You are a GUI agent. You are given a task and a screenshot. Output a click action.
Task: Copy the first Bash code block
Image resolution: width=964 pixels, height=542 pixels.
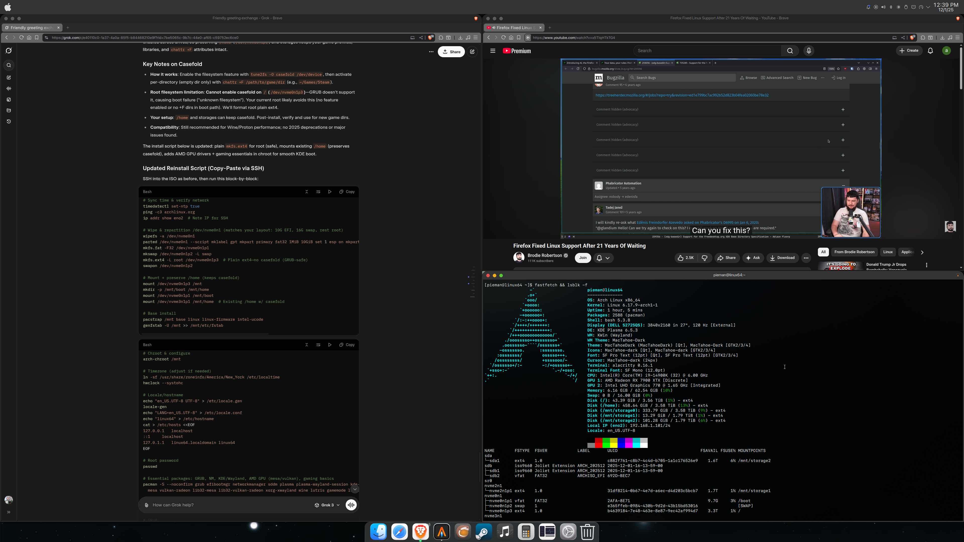tap(347, 191)
